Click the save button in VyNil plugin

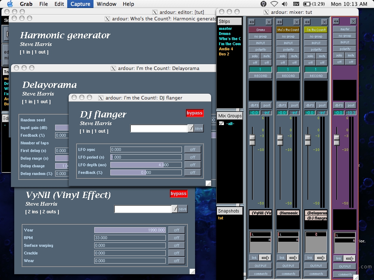(x=183, y=209)
